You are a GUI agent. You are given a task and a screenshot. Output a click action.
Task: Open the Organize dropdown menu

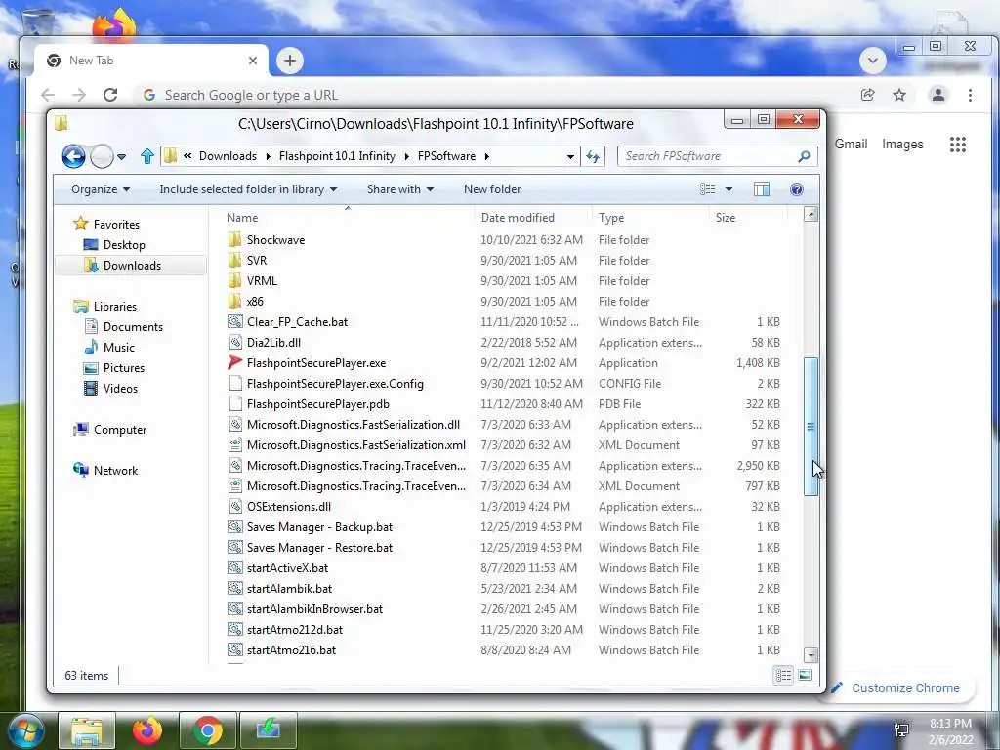point(101,189)
